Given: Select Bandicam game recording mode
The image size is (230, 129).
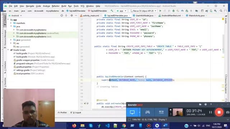Looking at the screenshot, I should click(x=147, y=112).
